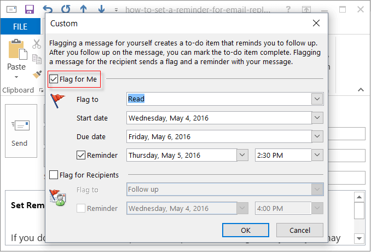The height and width of the screenshot is (252, 371).
Task: Click the Ribbon Display Options icon
Action: (306, 9)
